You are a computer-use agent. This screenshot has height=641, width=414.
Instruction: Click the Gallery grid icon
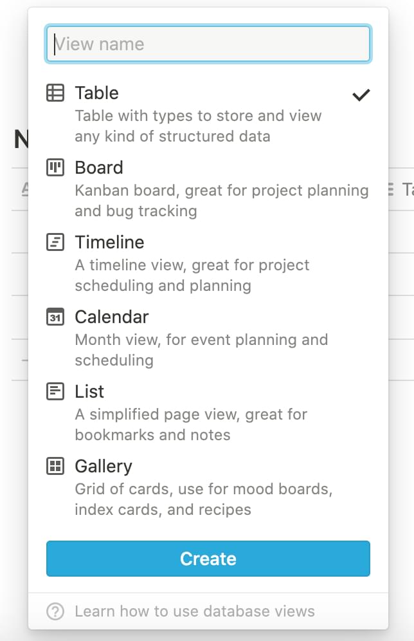coord(55,467)
